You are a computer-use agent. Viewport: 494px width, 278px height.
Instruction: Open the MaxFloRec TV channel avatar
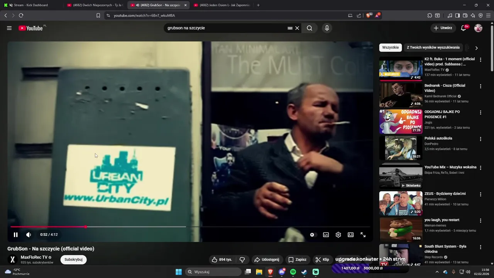(x=12, y=259)
